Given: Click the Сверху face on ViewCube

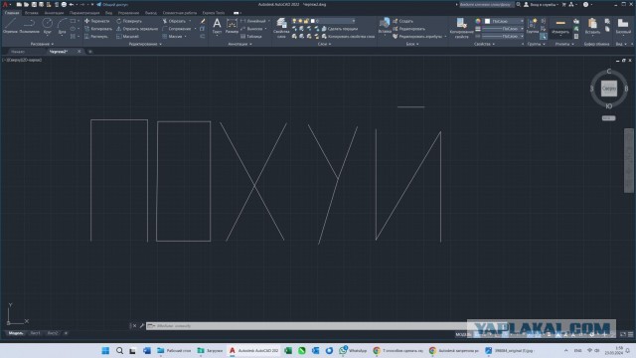Looking at the screenshot, I should point(608,89).
